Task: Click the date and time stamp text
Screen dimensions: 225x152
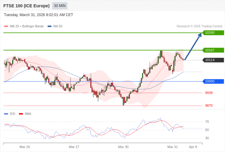Action: tap(38, 15)
